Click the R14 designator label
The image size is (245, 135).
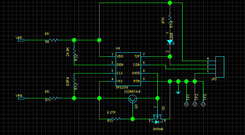point(171,25)
